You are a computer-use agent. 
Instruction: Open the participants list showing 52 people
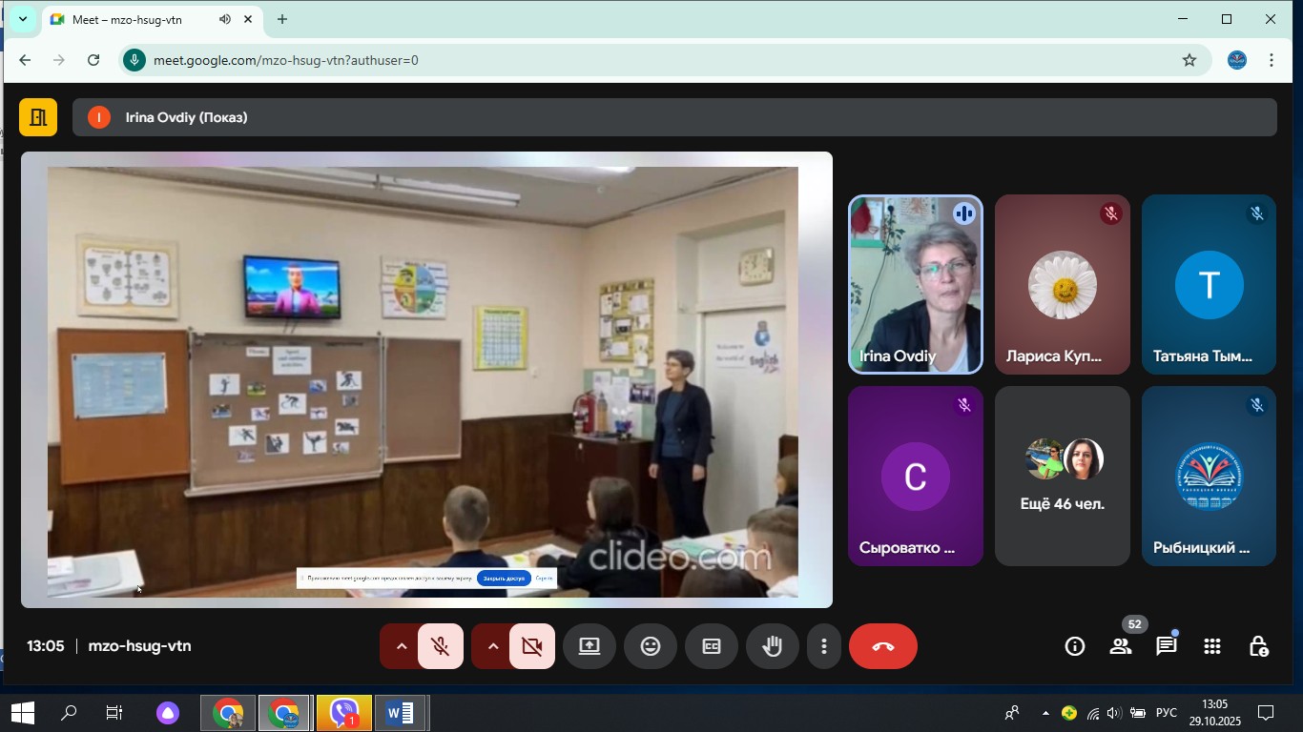point(1121,646)
